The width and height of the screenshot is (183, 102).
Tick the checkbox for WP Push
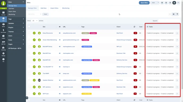point(29,94)
